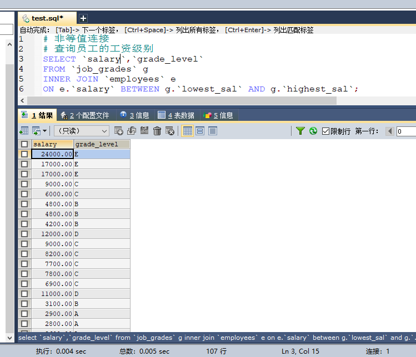Open a new query tab with plus icon
This screenshot has width=416, height=357.
[x=83, y=18]
